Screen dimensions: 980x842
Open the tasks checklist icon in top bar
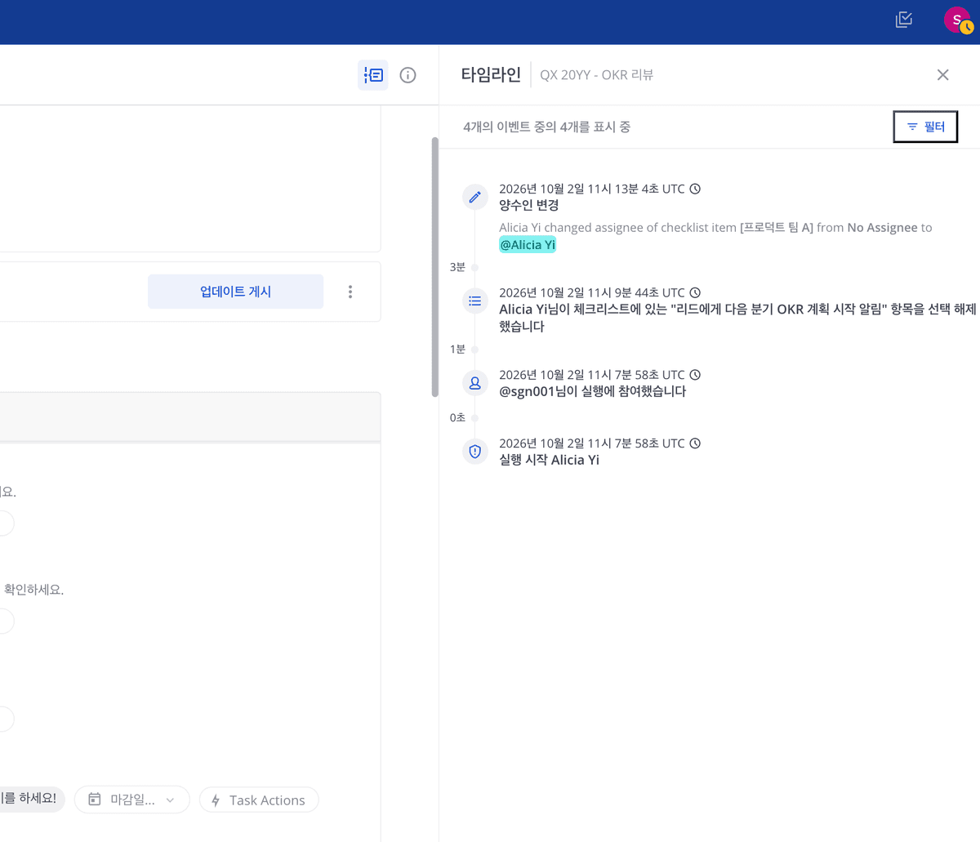coord(903,20)
